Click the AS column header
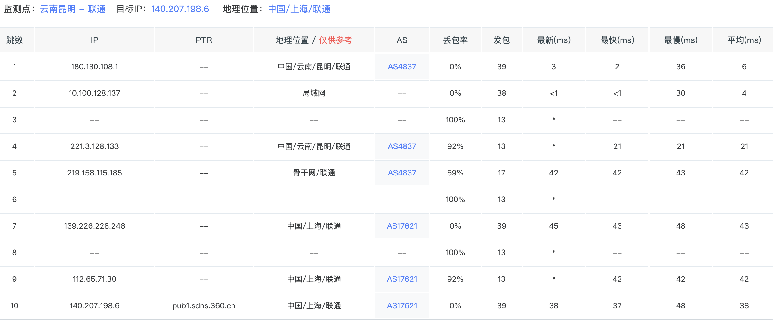 click(x=402, y=40)
